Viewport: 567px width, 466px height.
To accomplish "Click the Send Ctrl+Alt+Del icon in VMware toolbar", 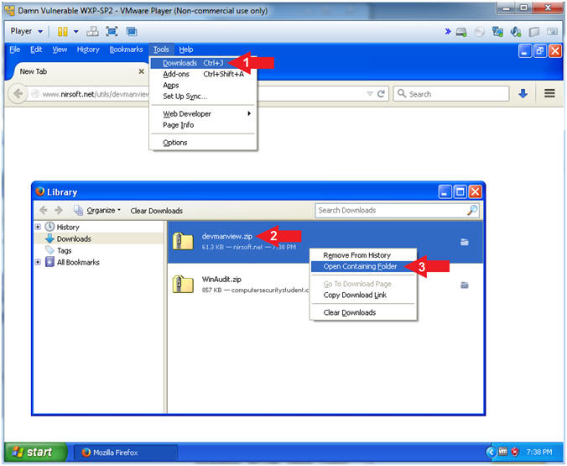I will (92, 32).
